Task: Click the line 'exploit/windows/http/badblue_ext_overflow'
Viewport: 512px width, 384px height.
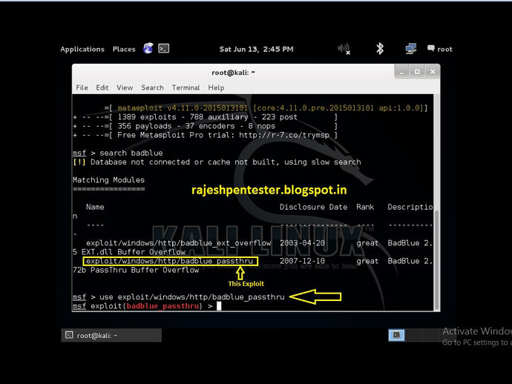Action: [x=178, y=243]
